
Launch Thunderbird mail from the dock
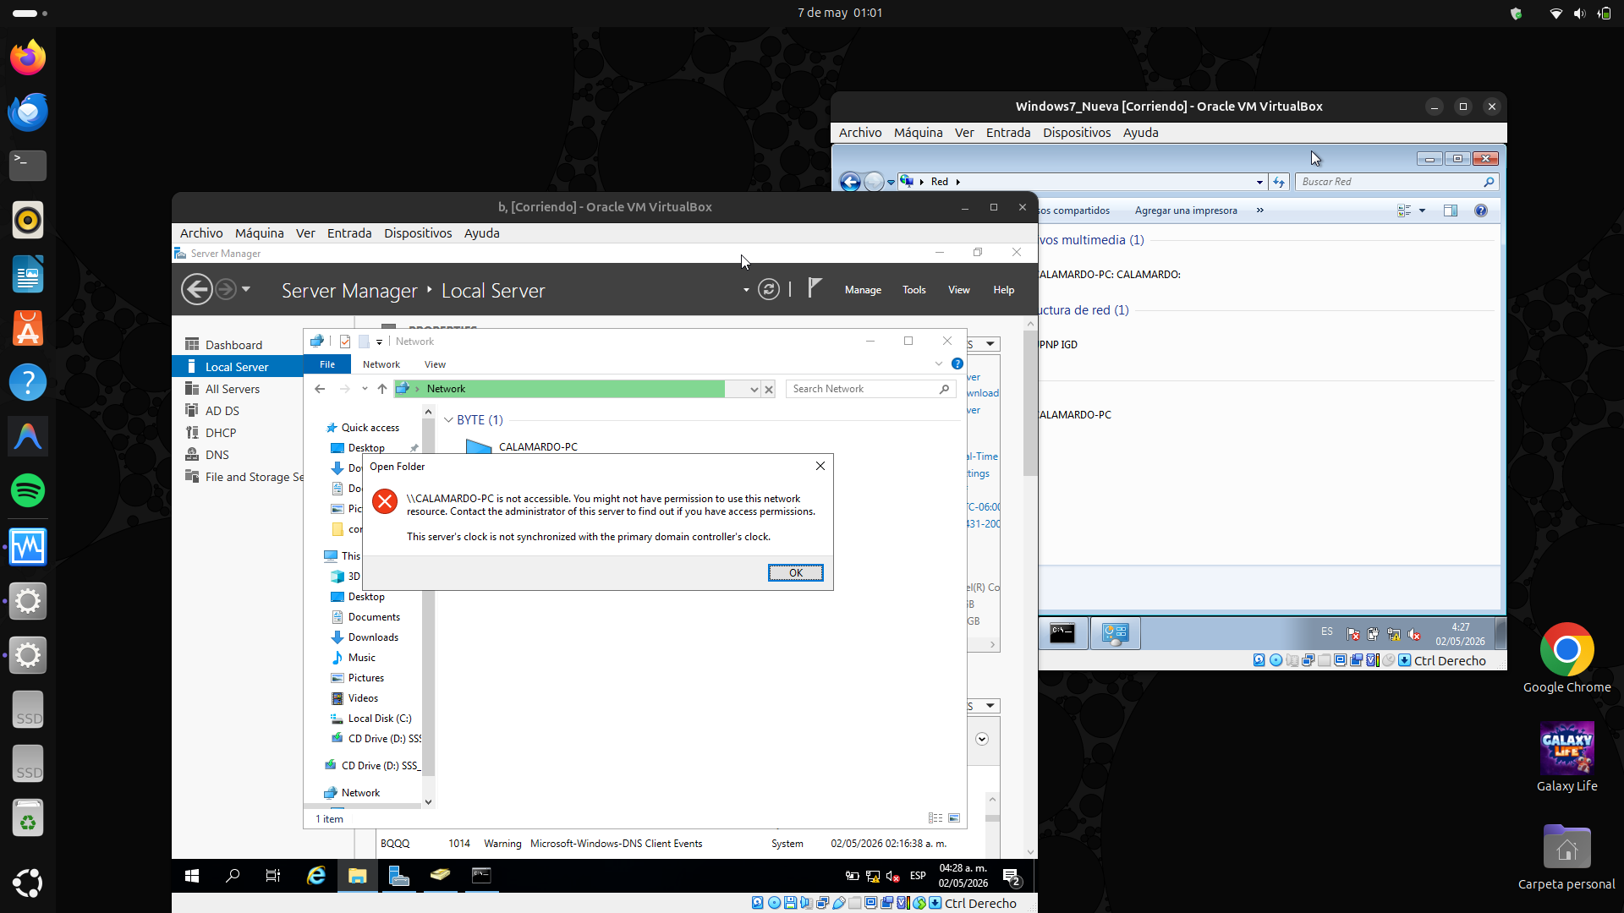[x=28, y=112]
